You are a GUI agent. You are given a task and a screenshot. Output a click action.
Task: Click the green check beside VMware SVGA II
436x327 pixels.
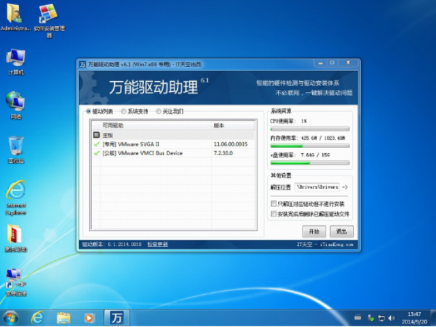point(97,144)
